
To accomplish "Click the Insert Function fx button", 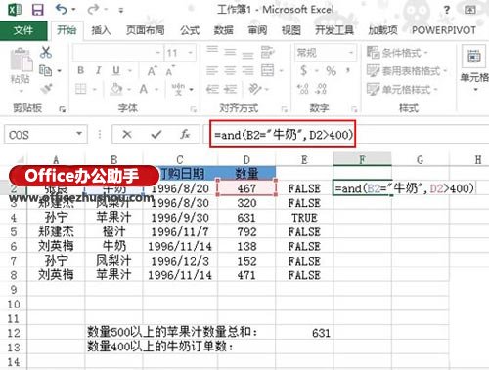I will pos(185,134).
